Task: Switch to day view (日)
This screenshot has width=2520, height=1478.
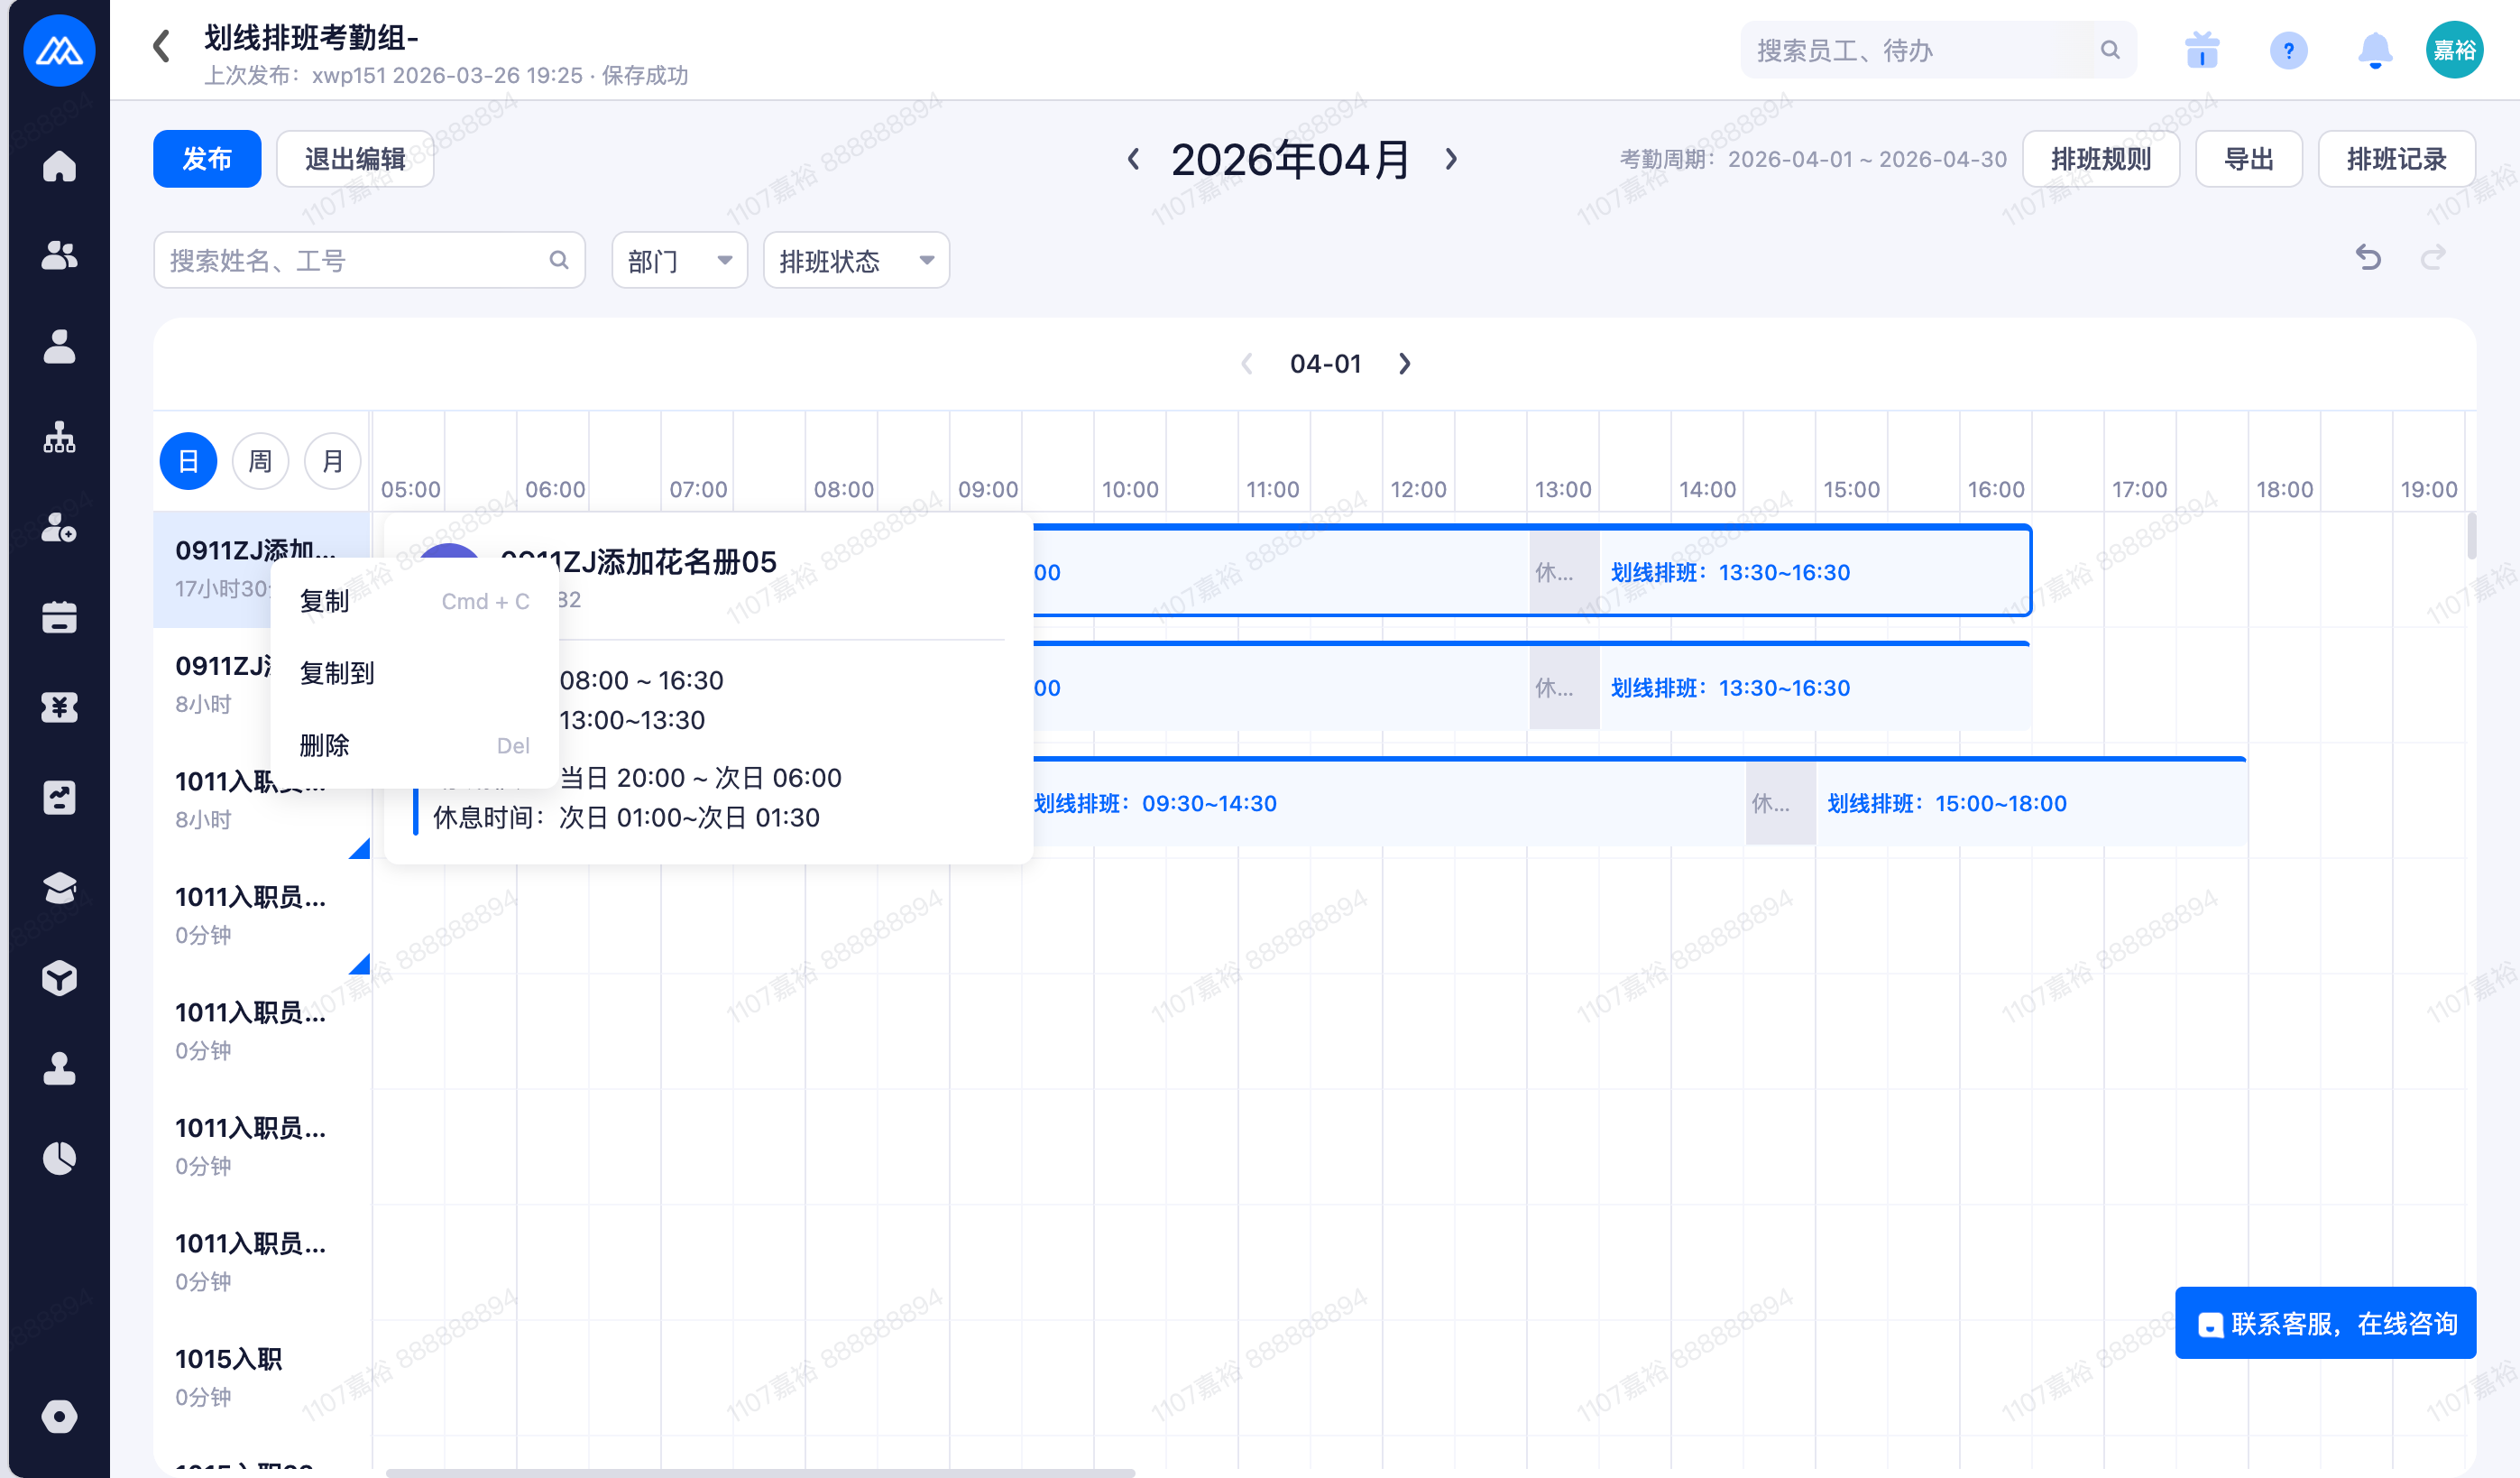Action: click(188, 461)
